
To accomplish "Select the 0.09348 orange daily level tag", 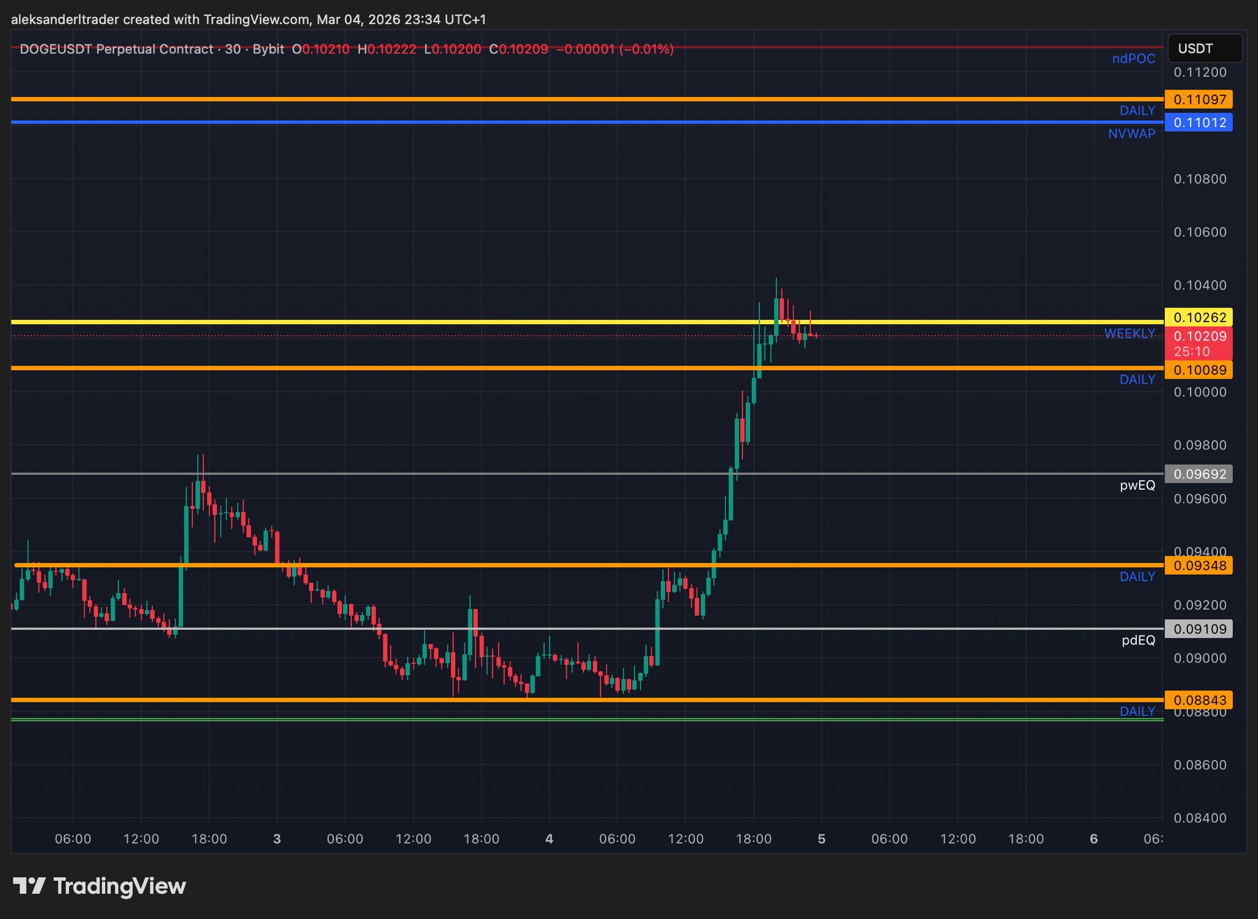I will tap(1198, 565).
